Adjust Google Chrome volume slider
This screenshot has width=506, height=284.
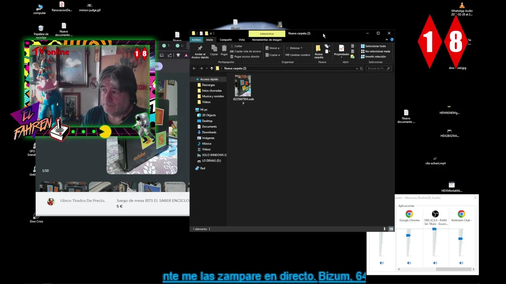pos(408,235)
